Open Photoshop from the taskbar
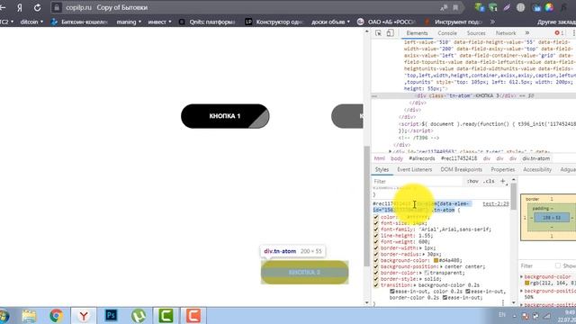 tap(111, 316)
